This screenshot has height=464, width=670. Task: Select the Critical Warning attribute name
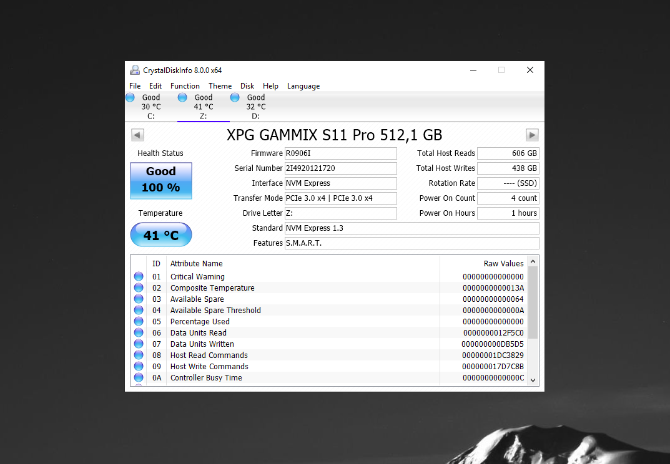[x=197, y=277]
